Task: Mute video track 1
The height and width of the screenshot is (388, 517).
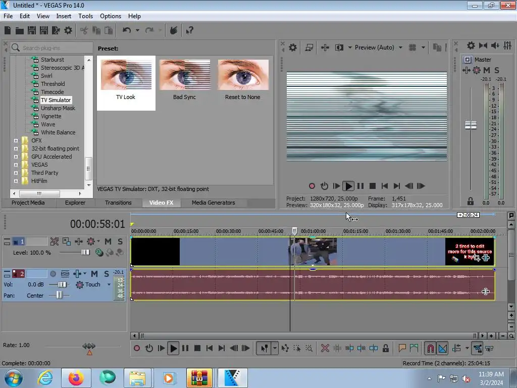Action: (x=108, y=241)
